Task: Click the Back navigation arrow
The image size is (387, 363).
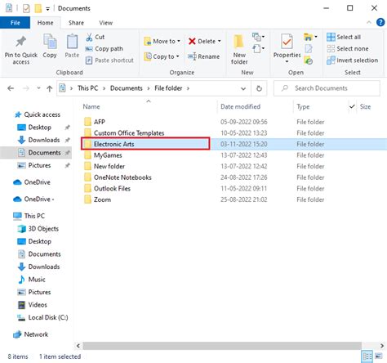Action: coord(11,88)
